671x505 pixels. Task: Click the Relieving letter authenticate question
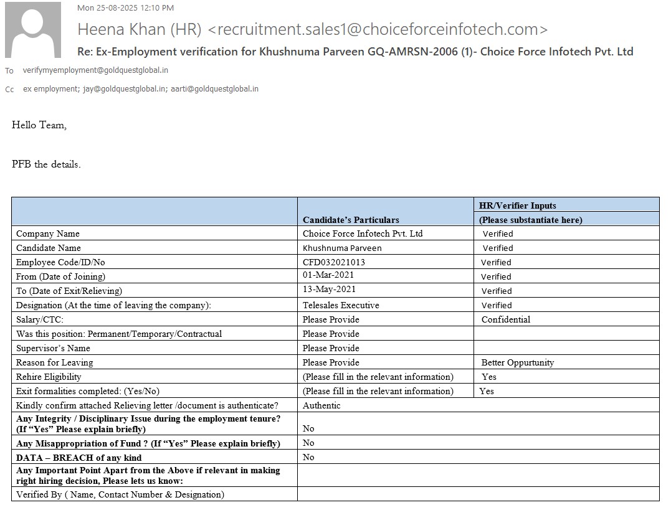point(147,405)
